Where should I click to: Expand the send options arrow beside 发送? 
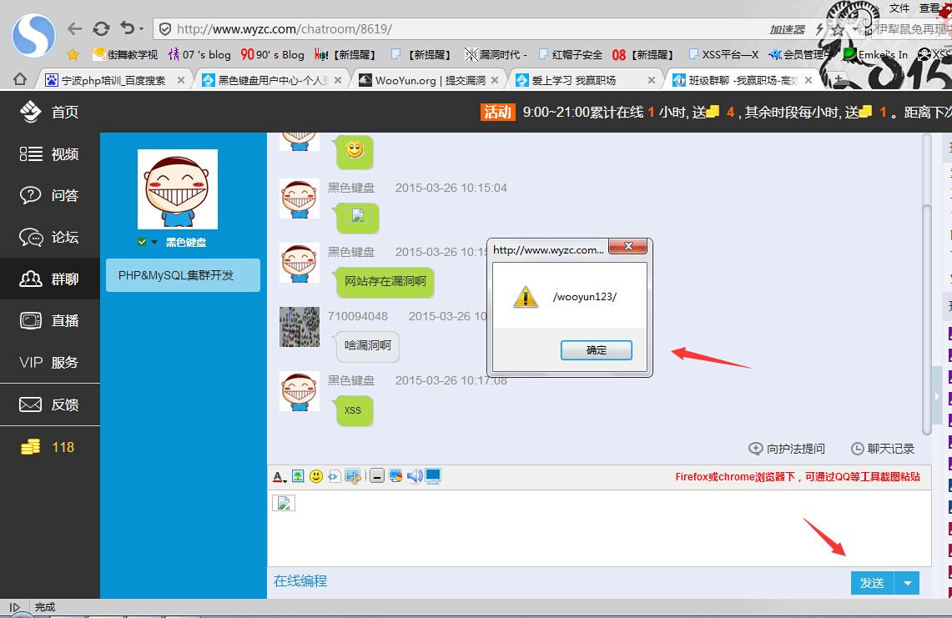pos(907,584)
